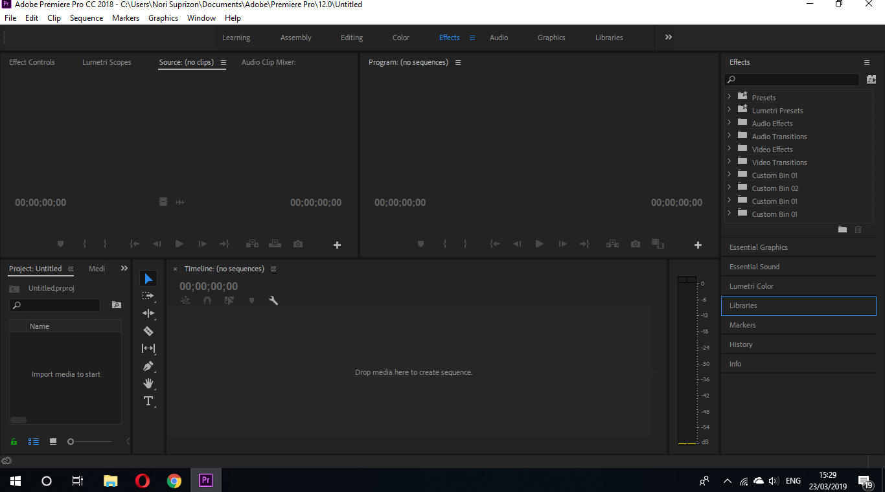Show overflow workspaces double-arrow

(x=669, y=38)
